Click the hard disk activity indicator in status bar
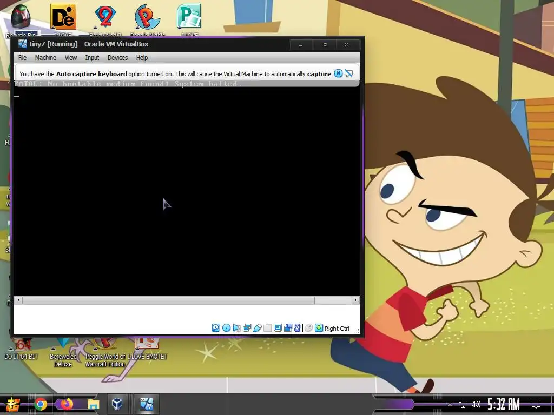The width and height of the screenshot is (554, 415). coord(215,328)
